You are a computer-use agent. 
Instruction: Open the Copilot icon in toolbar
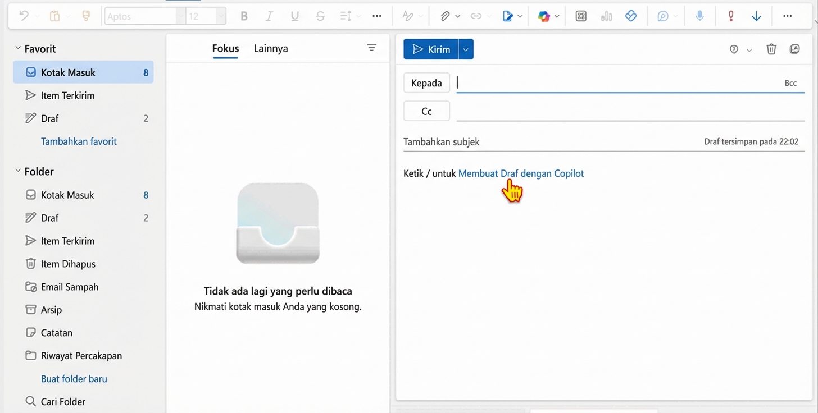pos(543,16)
